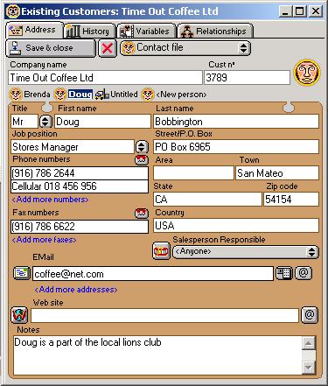328x386 pixels.
Task: Switch to the History tab
Action: coord(90,31)
